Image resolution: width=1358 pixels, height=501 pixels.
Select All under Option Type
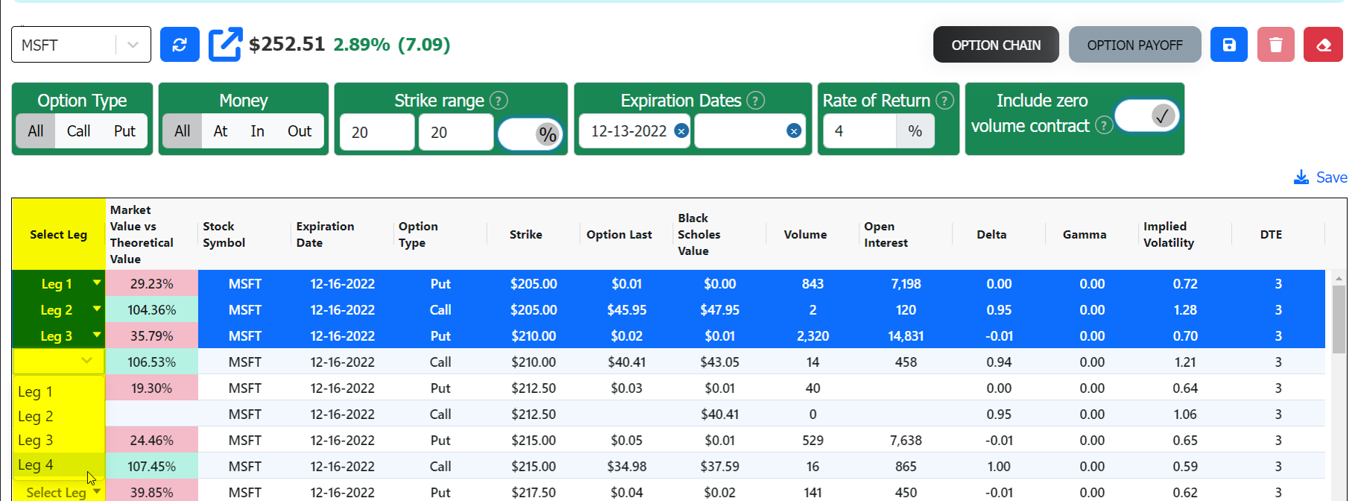36,131
